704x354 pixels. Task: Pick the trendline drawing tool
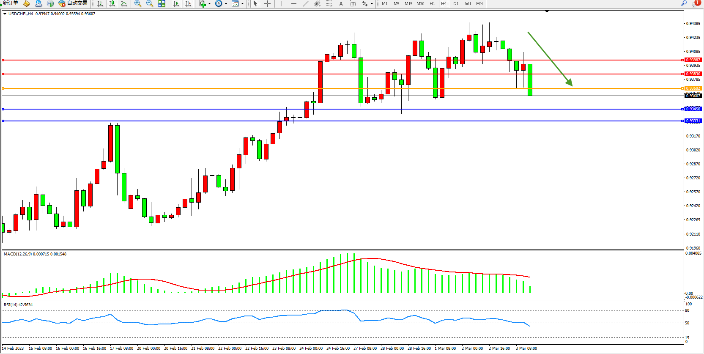(306, 3)
